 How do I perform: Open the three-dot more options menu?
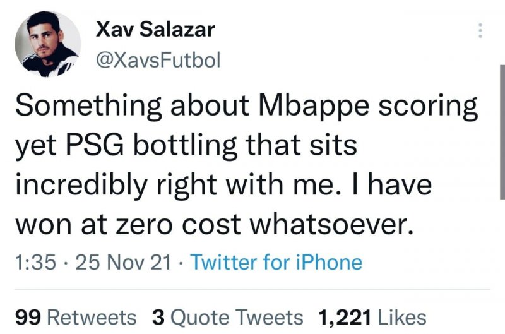(480, 30)
